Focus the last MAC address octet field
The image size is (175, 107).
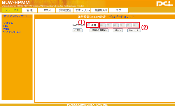coord(136,25)
